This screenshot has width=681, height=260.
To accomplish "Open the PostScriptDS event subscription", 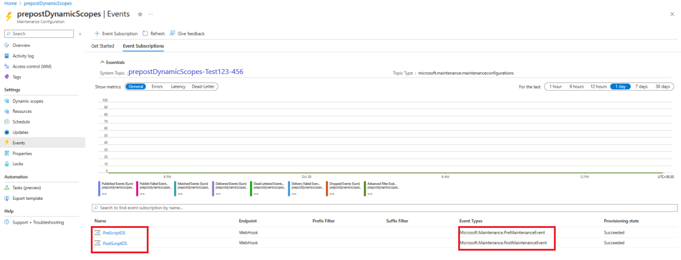I will click(115, 243).
